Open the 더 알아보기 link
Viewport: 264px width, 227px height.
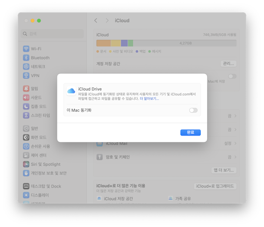click(x=149, y=99)
